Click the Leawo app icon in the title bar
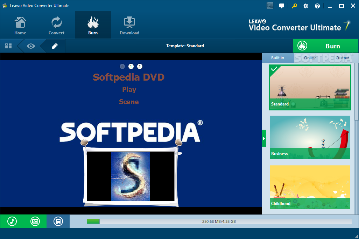The height and width of the screenshot is (239, 359). pos(5,6)
